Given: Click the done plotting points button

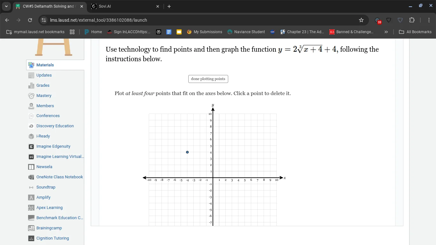Looking at the screenshot, I should pyautogui.click(x=208, y=79).
